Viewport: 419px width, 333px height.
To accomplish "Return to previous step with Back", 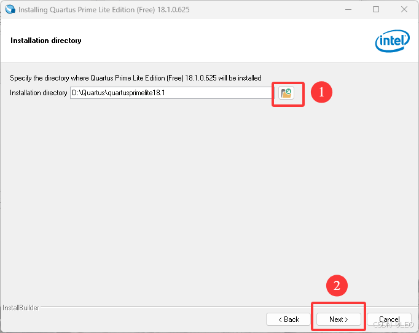I will 288,319.
